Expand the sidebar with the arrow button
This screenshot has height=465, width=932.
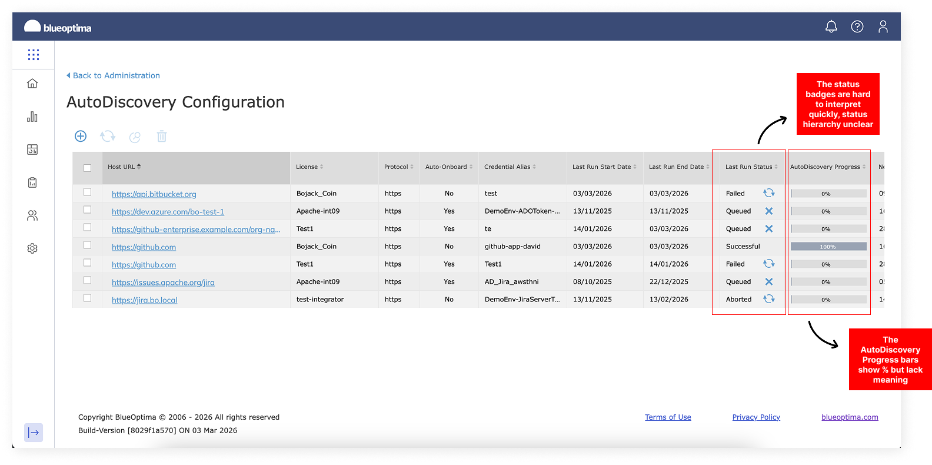coord(34,433)
